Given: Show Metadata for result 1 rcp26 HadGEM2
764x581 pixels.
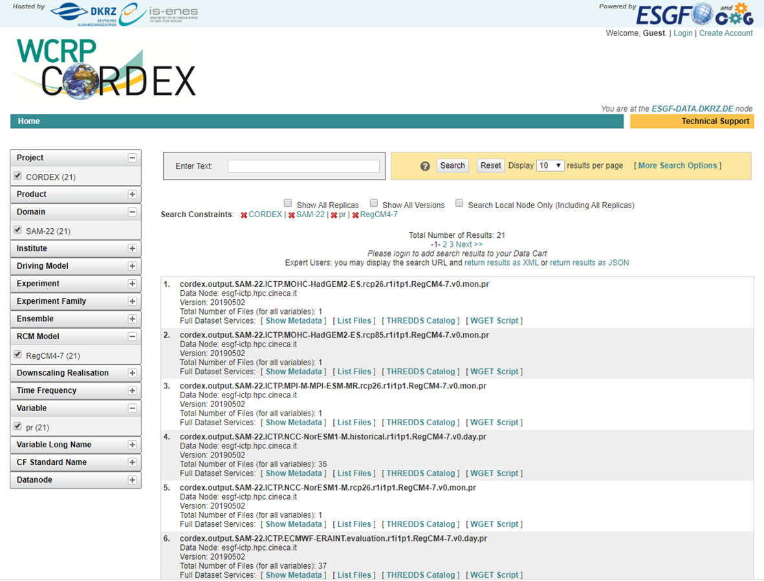Looking at the screenshot, I should pyautogui.click(x=294, y=321).
